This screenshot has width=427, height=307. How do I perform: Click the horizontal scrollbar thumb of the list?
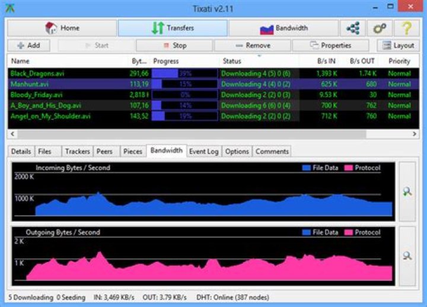[x=192, y=134]
